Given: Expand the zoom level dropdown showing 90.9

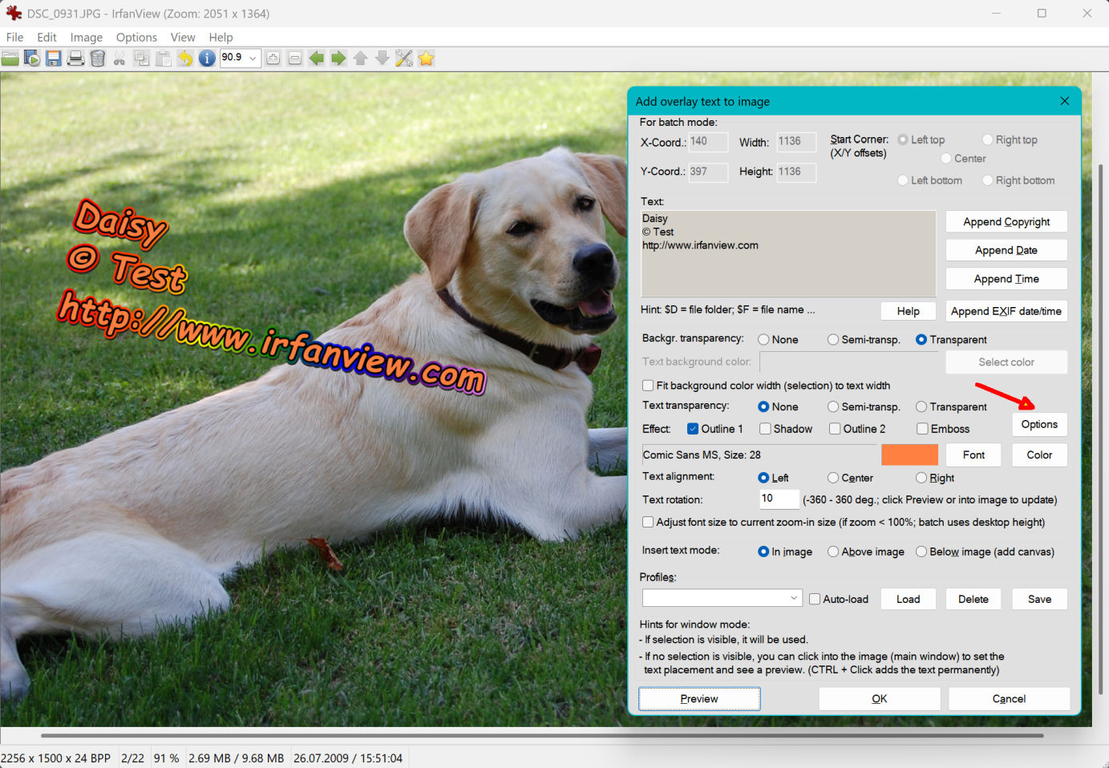Looking at the screenshot, I should tap(253, 58).
